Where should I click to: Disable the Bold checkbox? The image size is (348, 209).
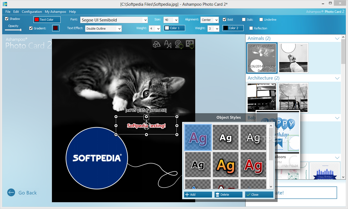(x=225, y=20)
